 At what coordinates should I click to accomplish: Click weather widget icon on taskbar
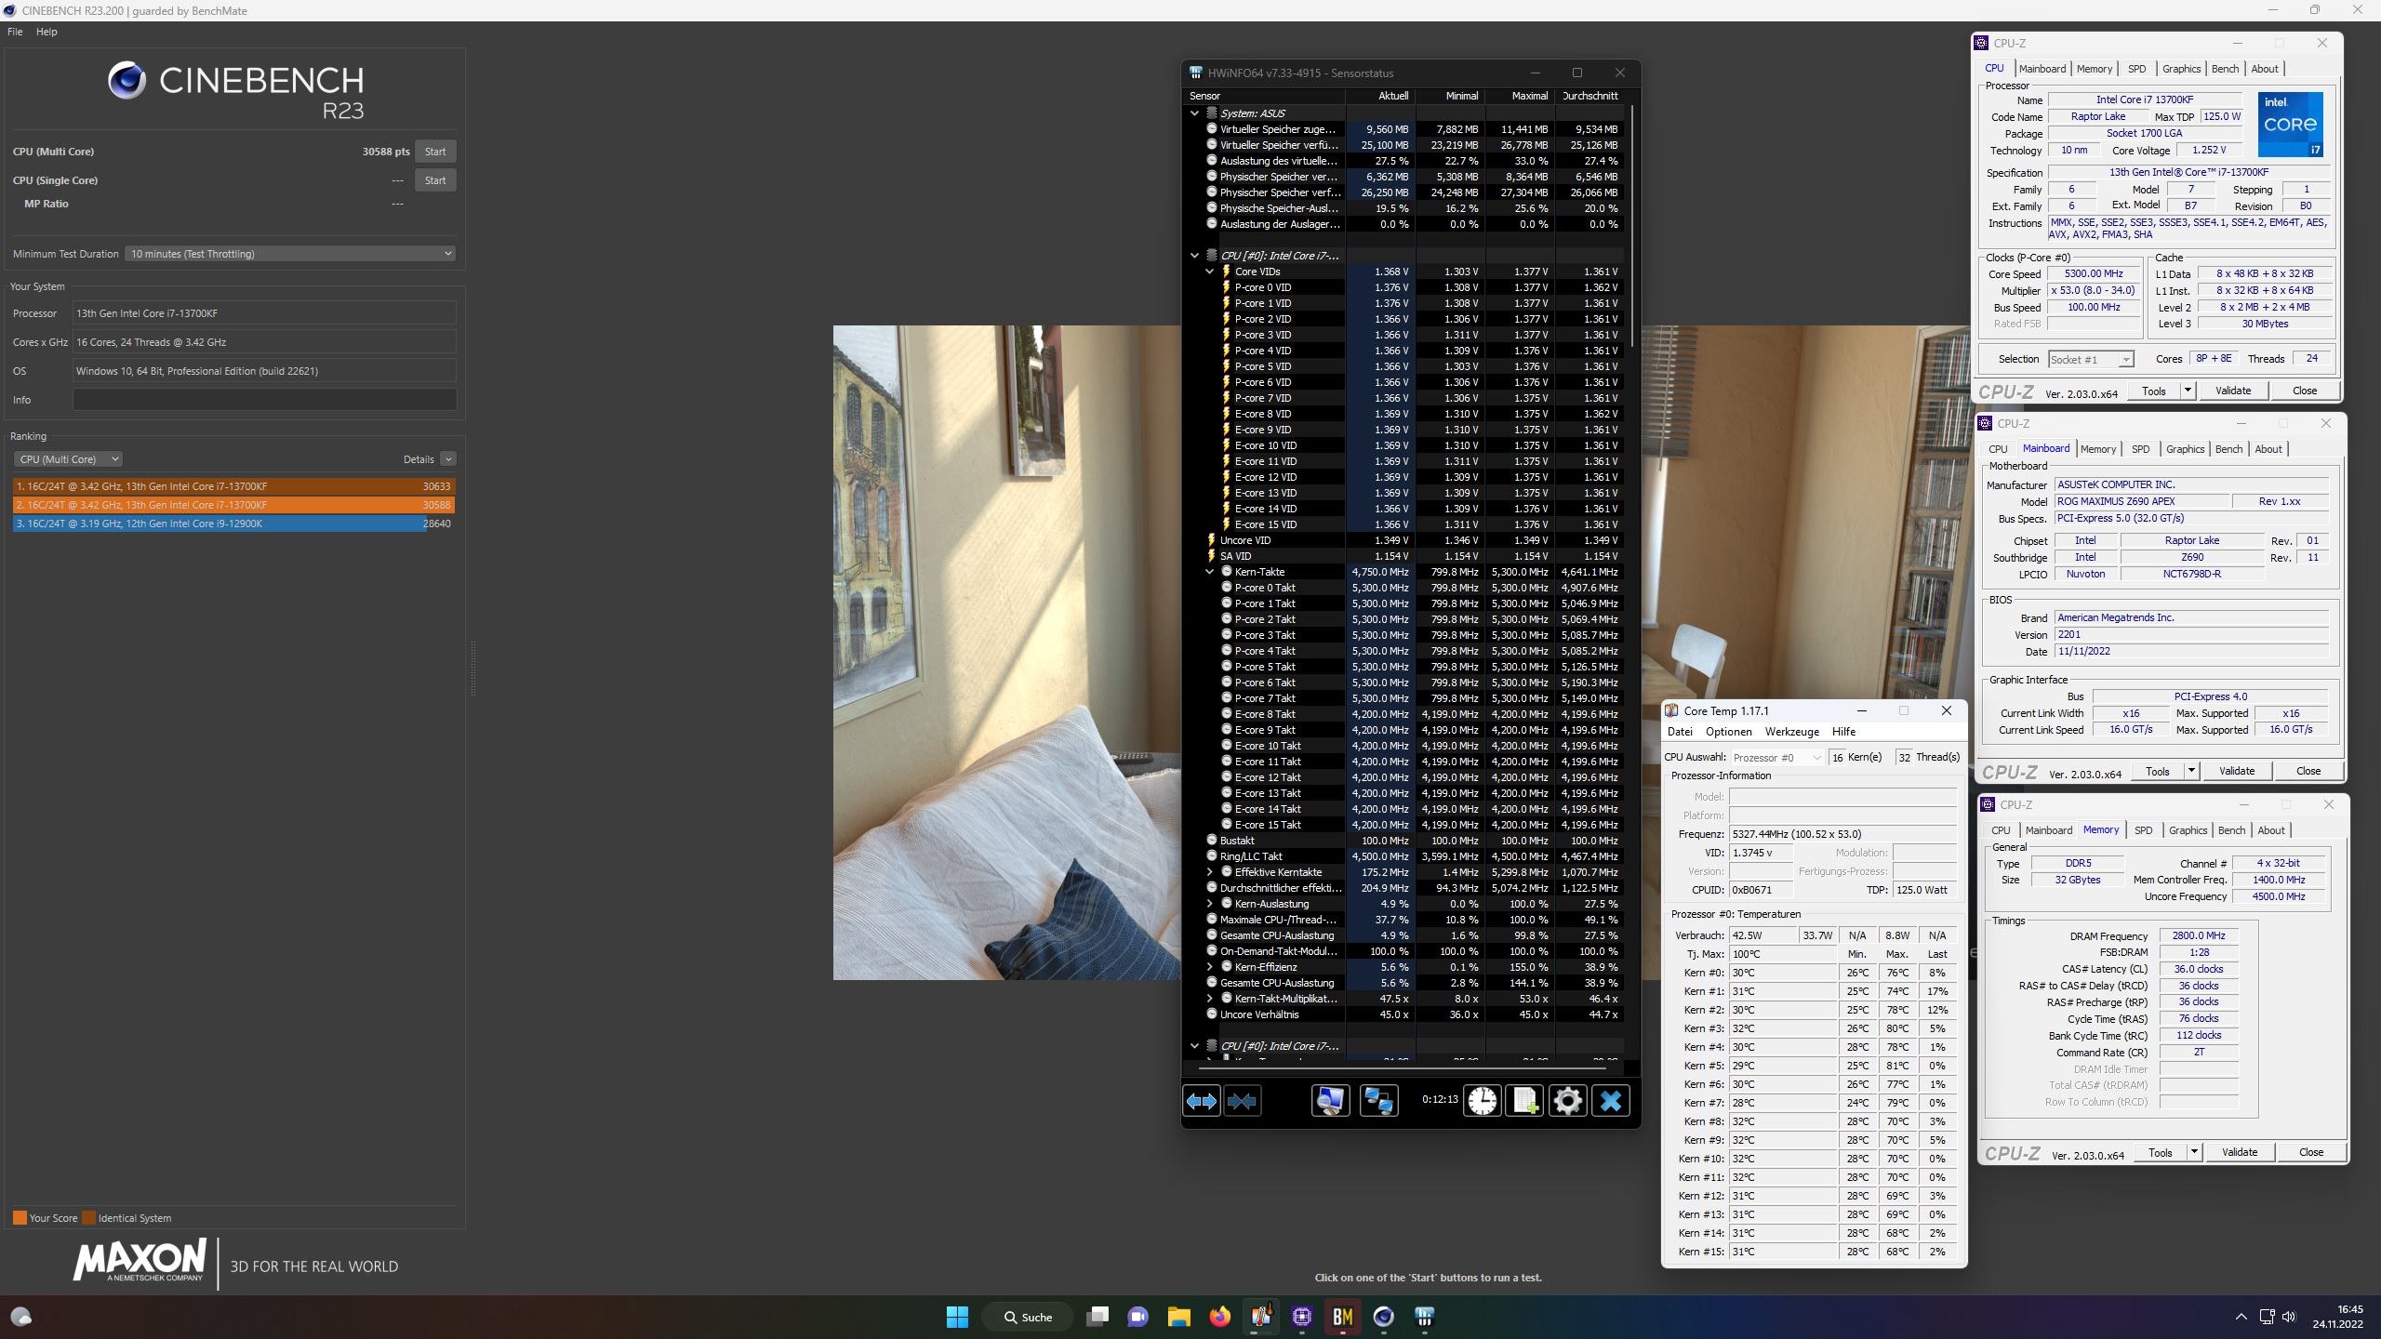point(20,1317)
